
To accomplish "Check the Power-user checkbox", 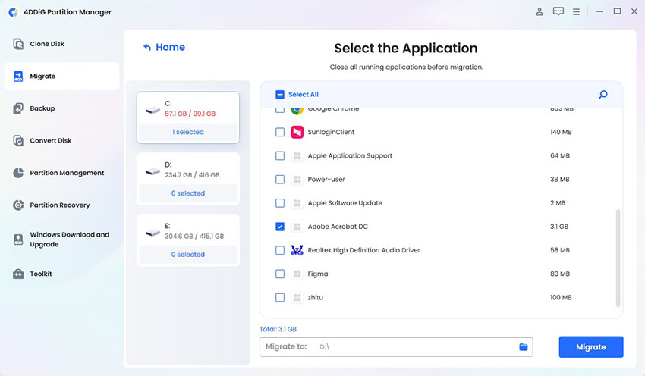I will (280, 179).
